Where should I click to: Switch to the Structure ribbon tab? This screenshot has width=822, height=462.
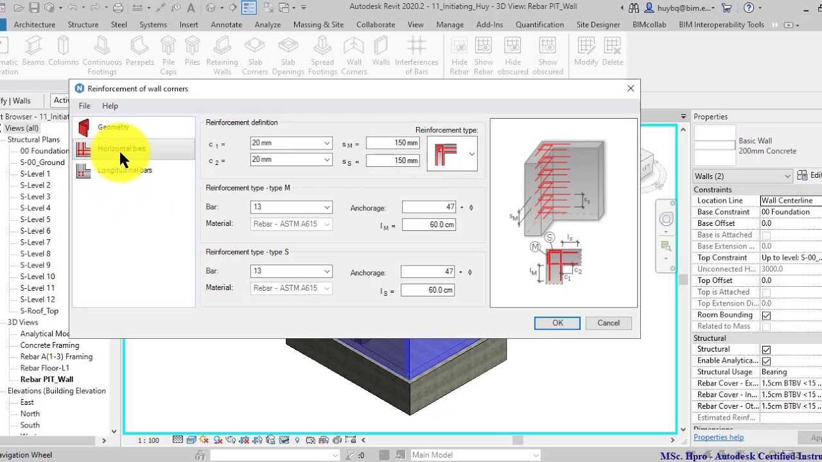83,24
